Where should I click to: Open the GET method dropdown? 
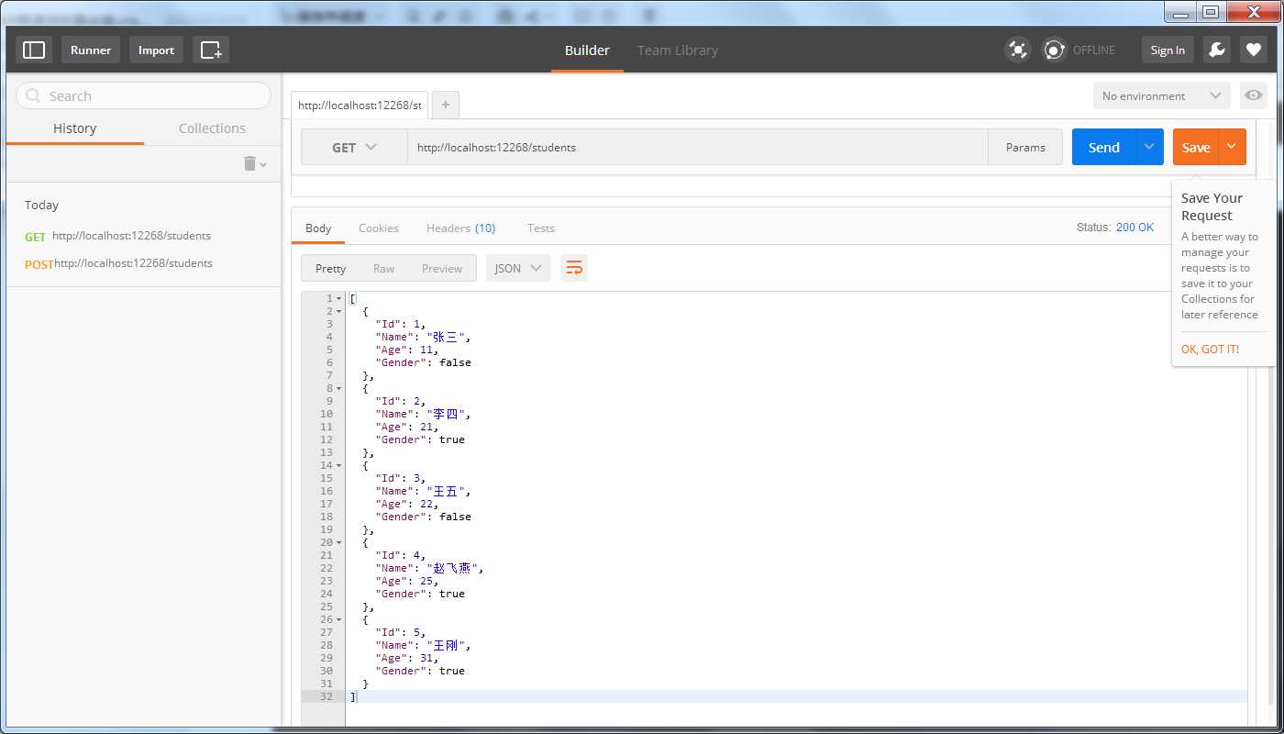click(x=354, y=147)
